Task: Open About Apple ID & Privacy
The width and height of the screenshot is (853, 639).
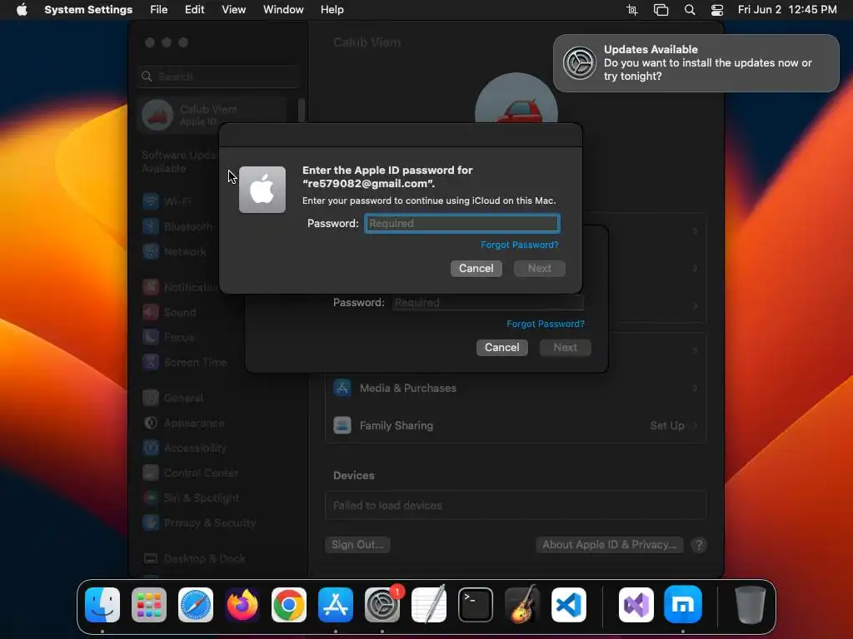Action: (x=609, y=544)
